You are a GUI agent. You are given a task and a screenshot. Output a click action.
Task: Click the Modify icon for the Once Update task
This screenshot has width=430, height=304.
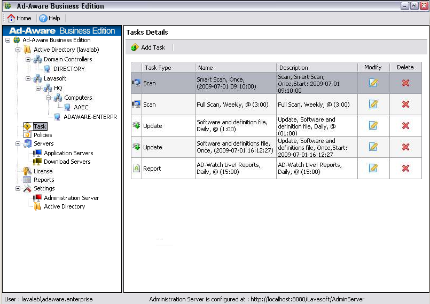(x=373, y=147)
